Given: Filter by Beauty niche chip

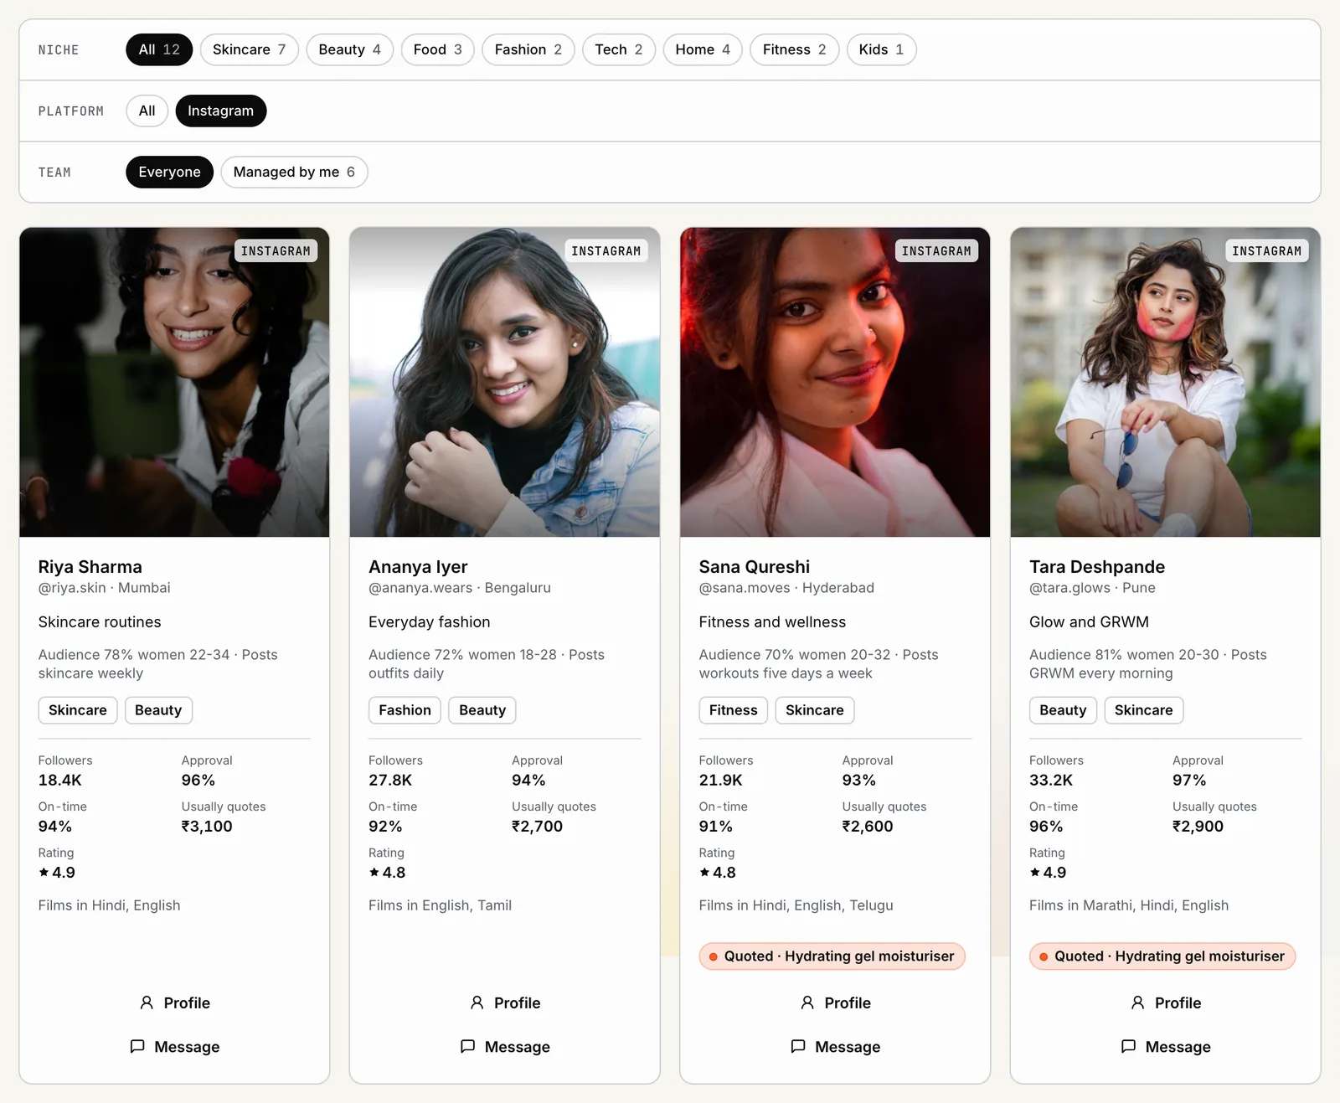Looking at the screenshot, I should tap(349, 49).
